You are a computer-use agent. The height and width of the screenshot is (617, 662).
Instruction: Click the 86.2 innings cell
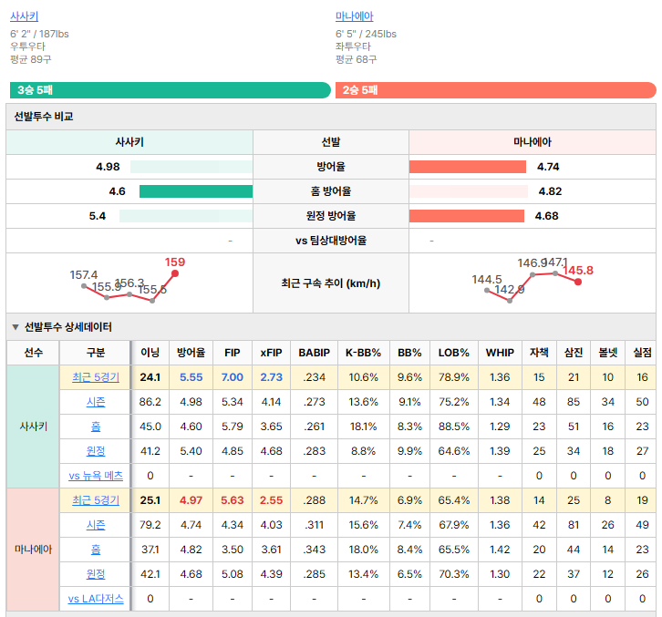[150, 402]
